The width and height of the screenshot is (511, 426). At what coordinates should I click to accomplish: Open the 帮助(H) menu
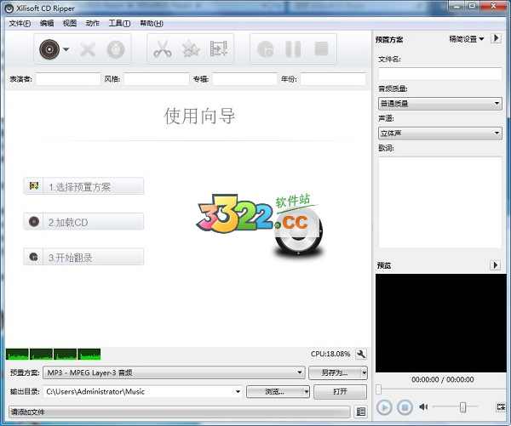click(152, 24)
